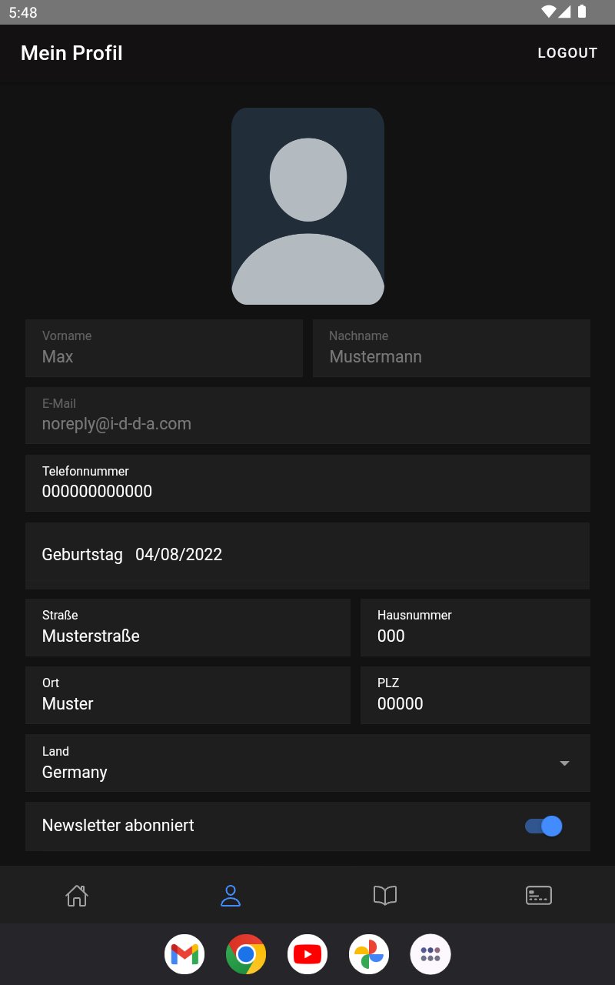This screenshot has width=615, height=985.
Task: Open the home tab in bottom navigation
Action: click(x=77, y=895)
